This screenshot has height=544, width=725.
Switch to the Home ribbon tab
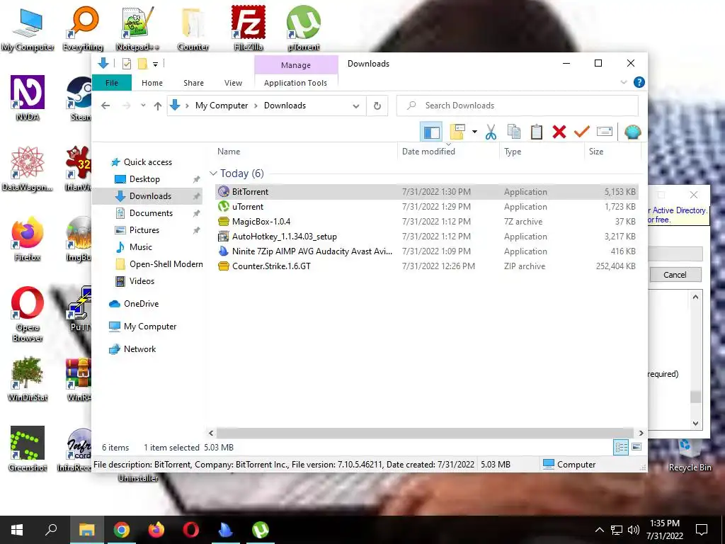pyautogui.click(x=152, y=83)
